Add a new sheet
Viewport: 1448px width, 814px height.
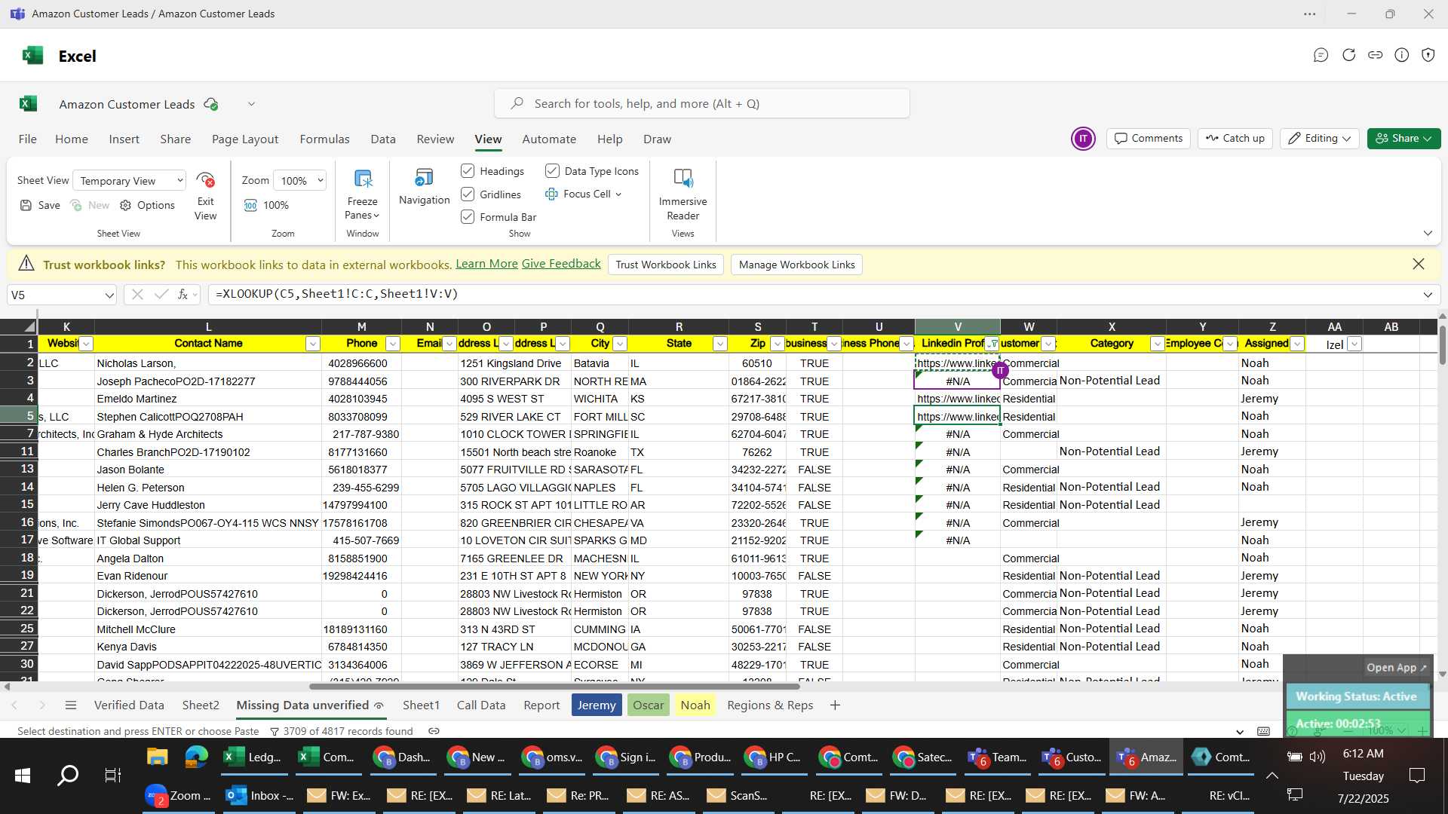pos(835,705)
